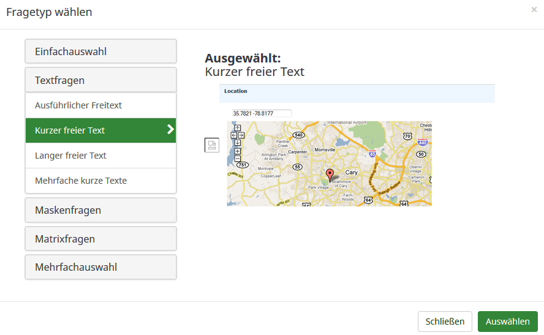Click the map pan left arrow
The width and height of the screenshot is (544, 335).
click(x=234, y=135)
